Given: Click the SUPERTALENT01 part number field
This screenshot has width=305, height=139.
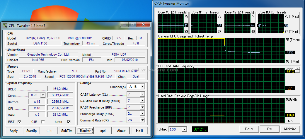Looking at the screenshot, I should click(x=126, y=71).
